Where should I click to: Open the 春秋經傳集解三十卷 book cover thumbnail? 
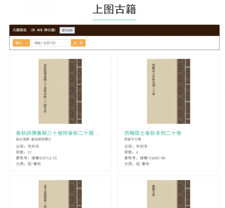(60, 91)
